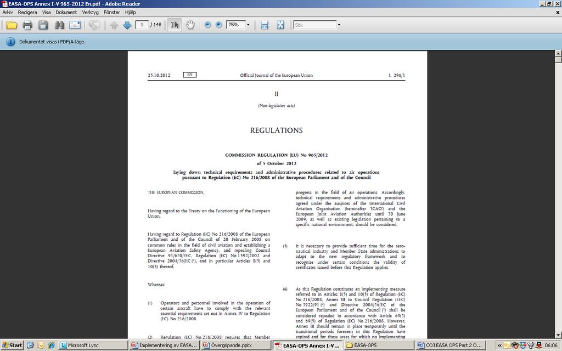562x351 pixels.
Task: Click the Fit width scrolling icon
Action: (265, 25)
